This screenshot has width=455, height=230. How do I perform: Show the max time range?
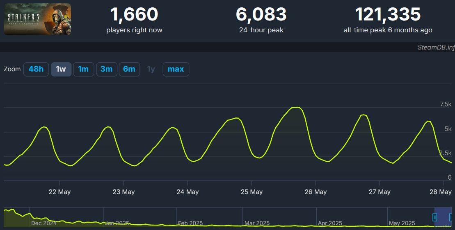tap(176, 69)
